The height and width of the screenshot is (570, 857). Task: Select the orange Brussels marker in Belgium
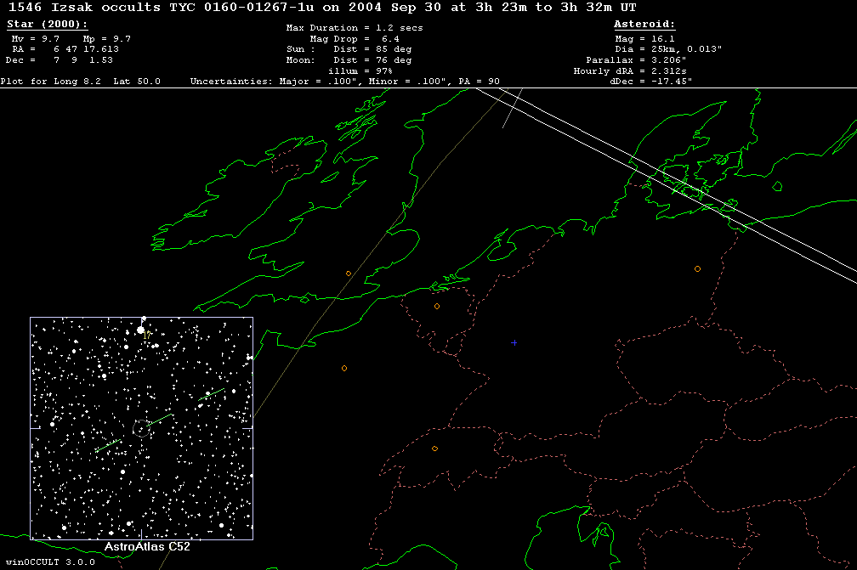coord(437,307)
